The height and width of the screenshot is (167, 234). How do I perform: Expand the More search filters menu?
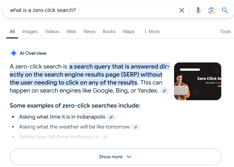click(151, 31)
